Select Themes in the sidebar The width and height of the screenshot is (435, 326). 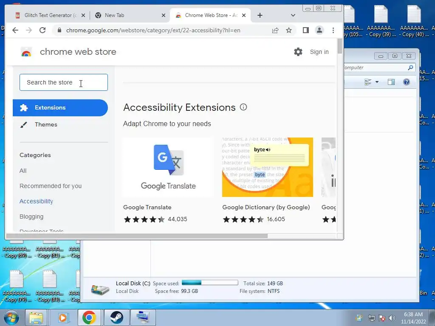[46, 124]
